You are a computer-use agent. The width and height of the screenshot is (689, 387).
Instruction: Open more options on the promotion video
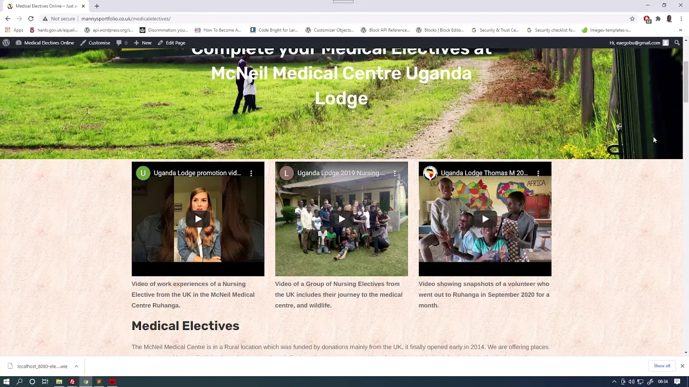click(251, 173)
